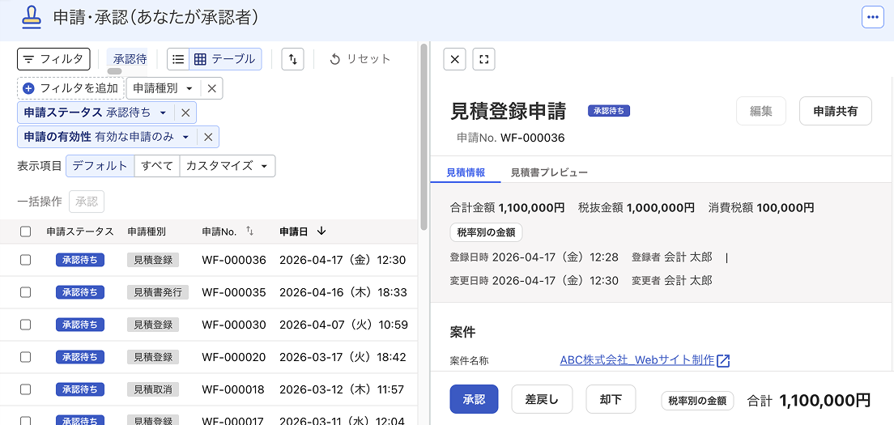Open the カスタマイズ dropdown
The width and height of the screenshot is (894, 425).
(228, 166)
